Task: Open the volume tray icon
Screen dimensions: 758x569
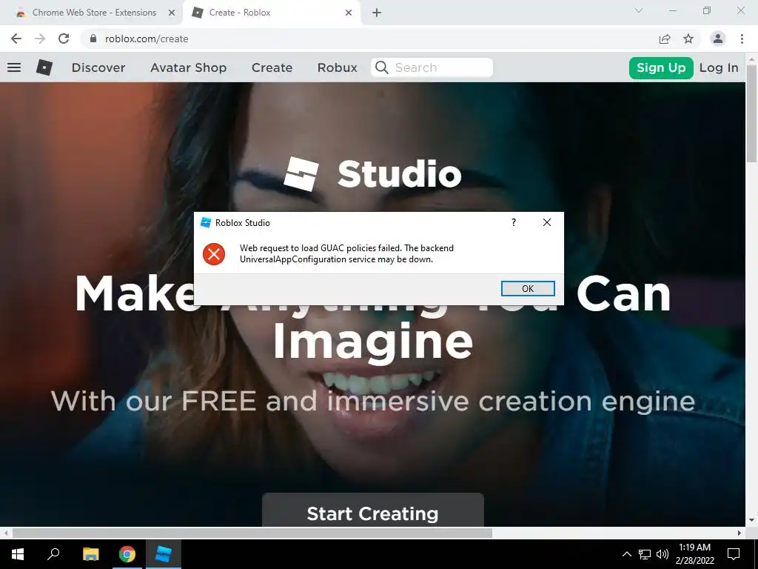Action: click(x=663, y=554)
